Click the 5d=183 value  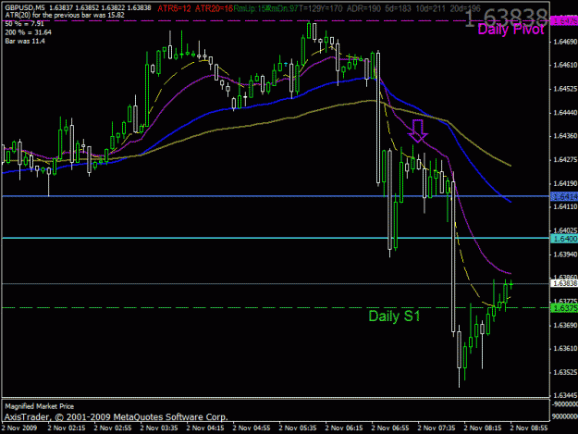[x=398, y=8]
